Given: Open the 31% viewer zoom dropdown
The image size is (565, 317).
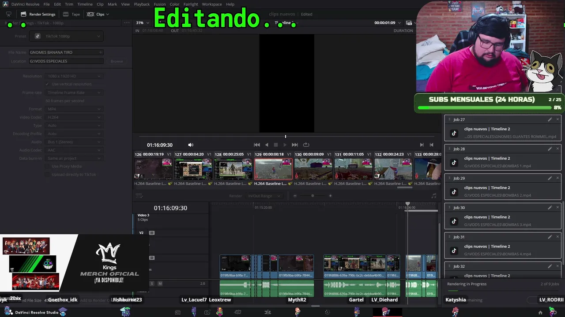Looking at the screenshot, I should click(142, 23).
